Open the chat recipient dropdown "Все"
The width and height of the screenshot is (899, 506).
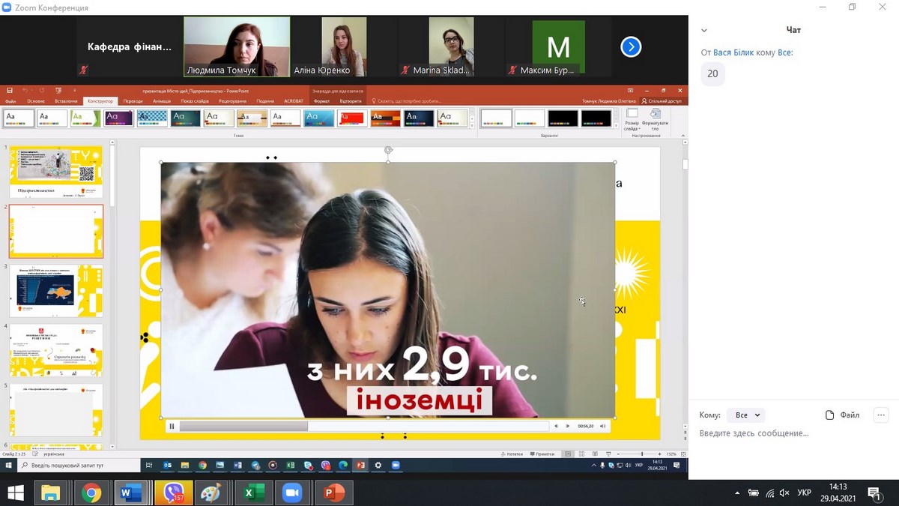point(747,415)
